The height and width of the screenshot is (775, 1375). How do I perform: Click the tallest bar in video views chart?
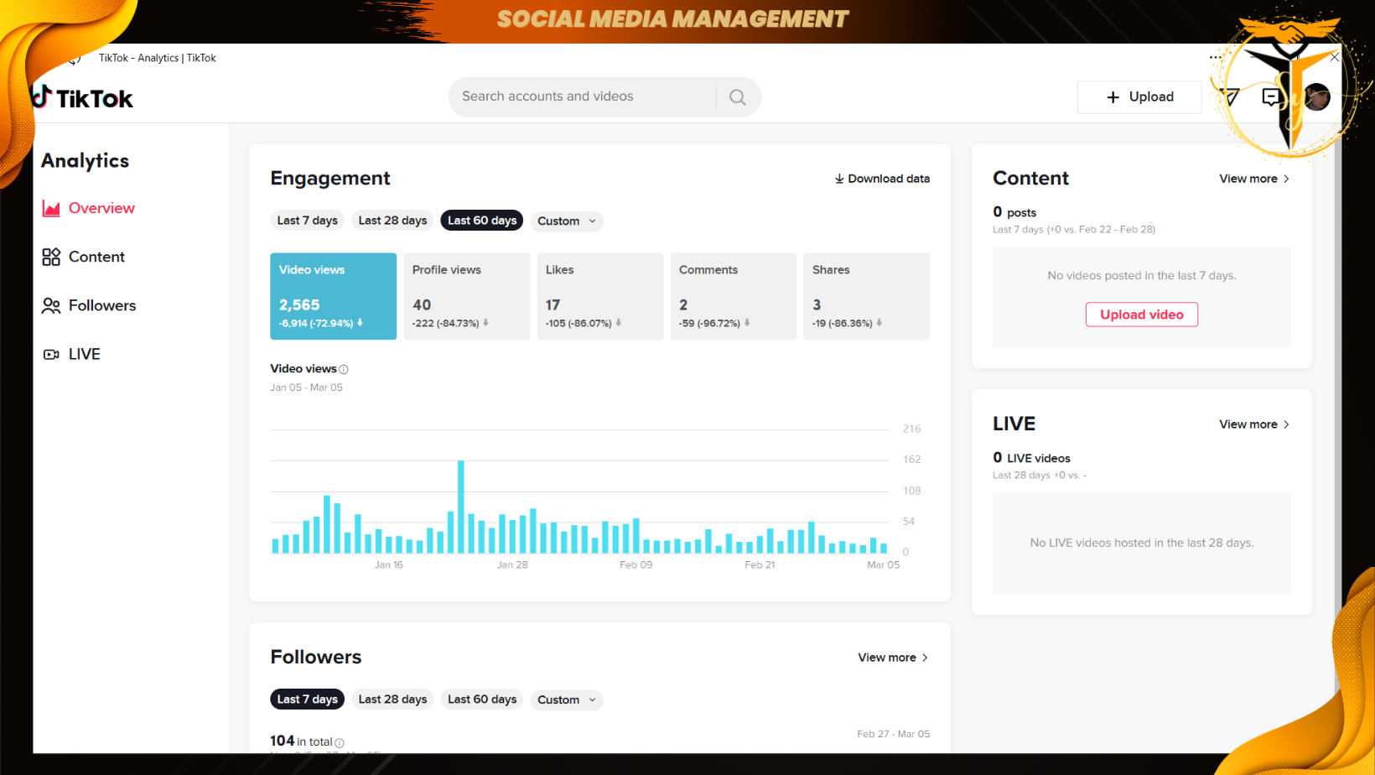[x=461, y=507]
